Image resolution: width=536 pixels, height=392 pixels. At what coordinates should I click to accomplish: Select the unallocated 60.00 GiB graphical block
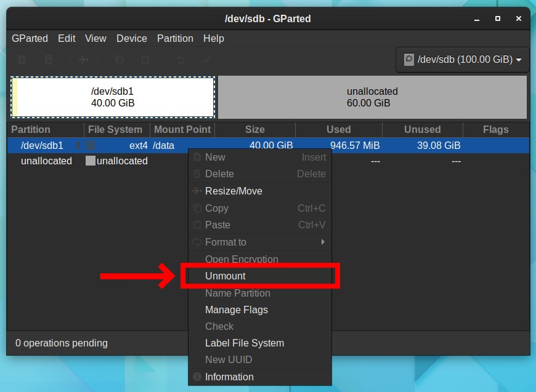tap(372, 97)
